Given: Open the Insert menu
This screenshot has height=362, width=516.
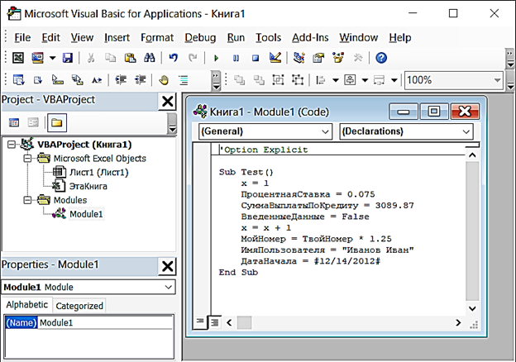Looking at the screenshot, I should [x=117, y=37].
